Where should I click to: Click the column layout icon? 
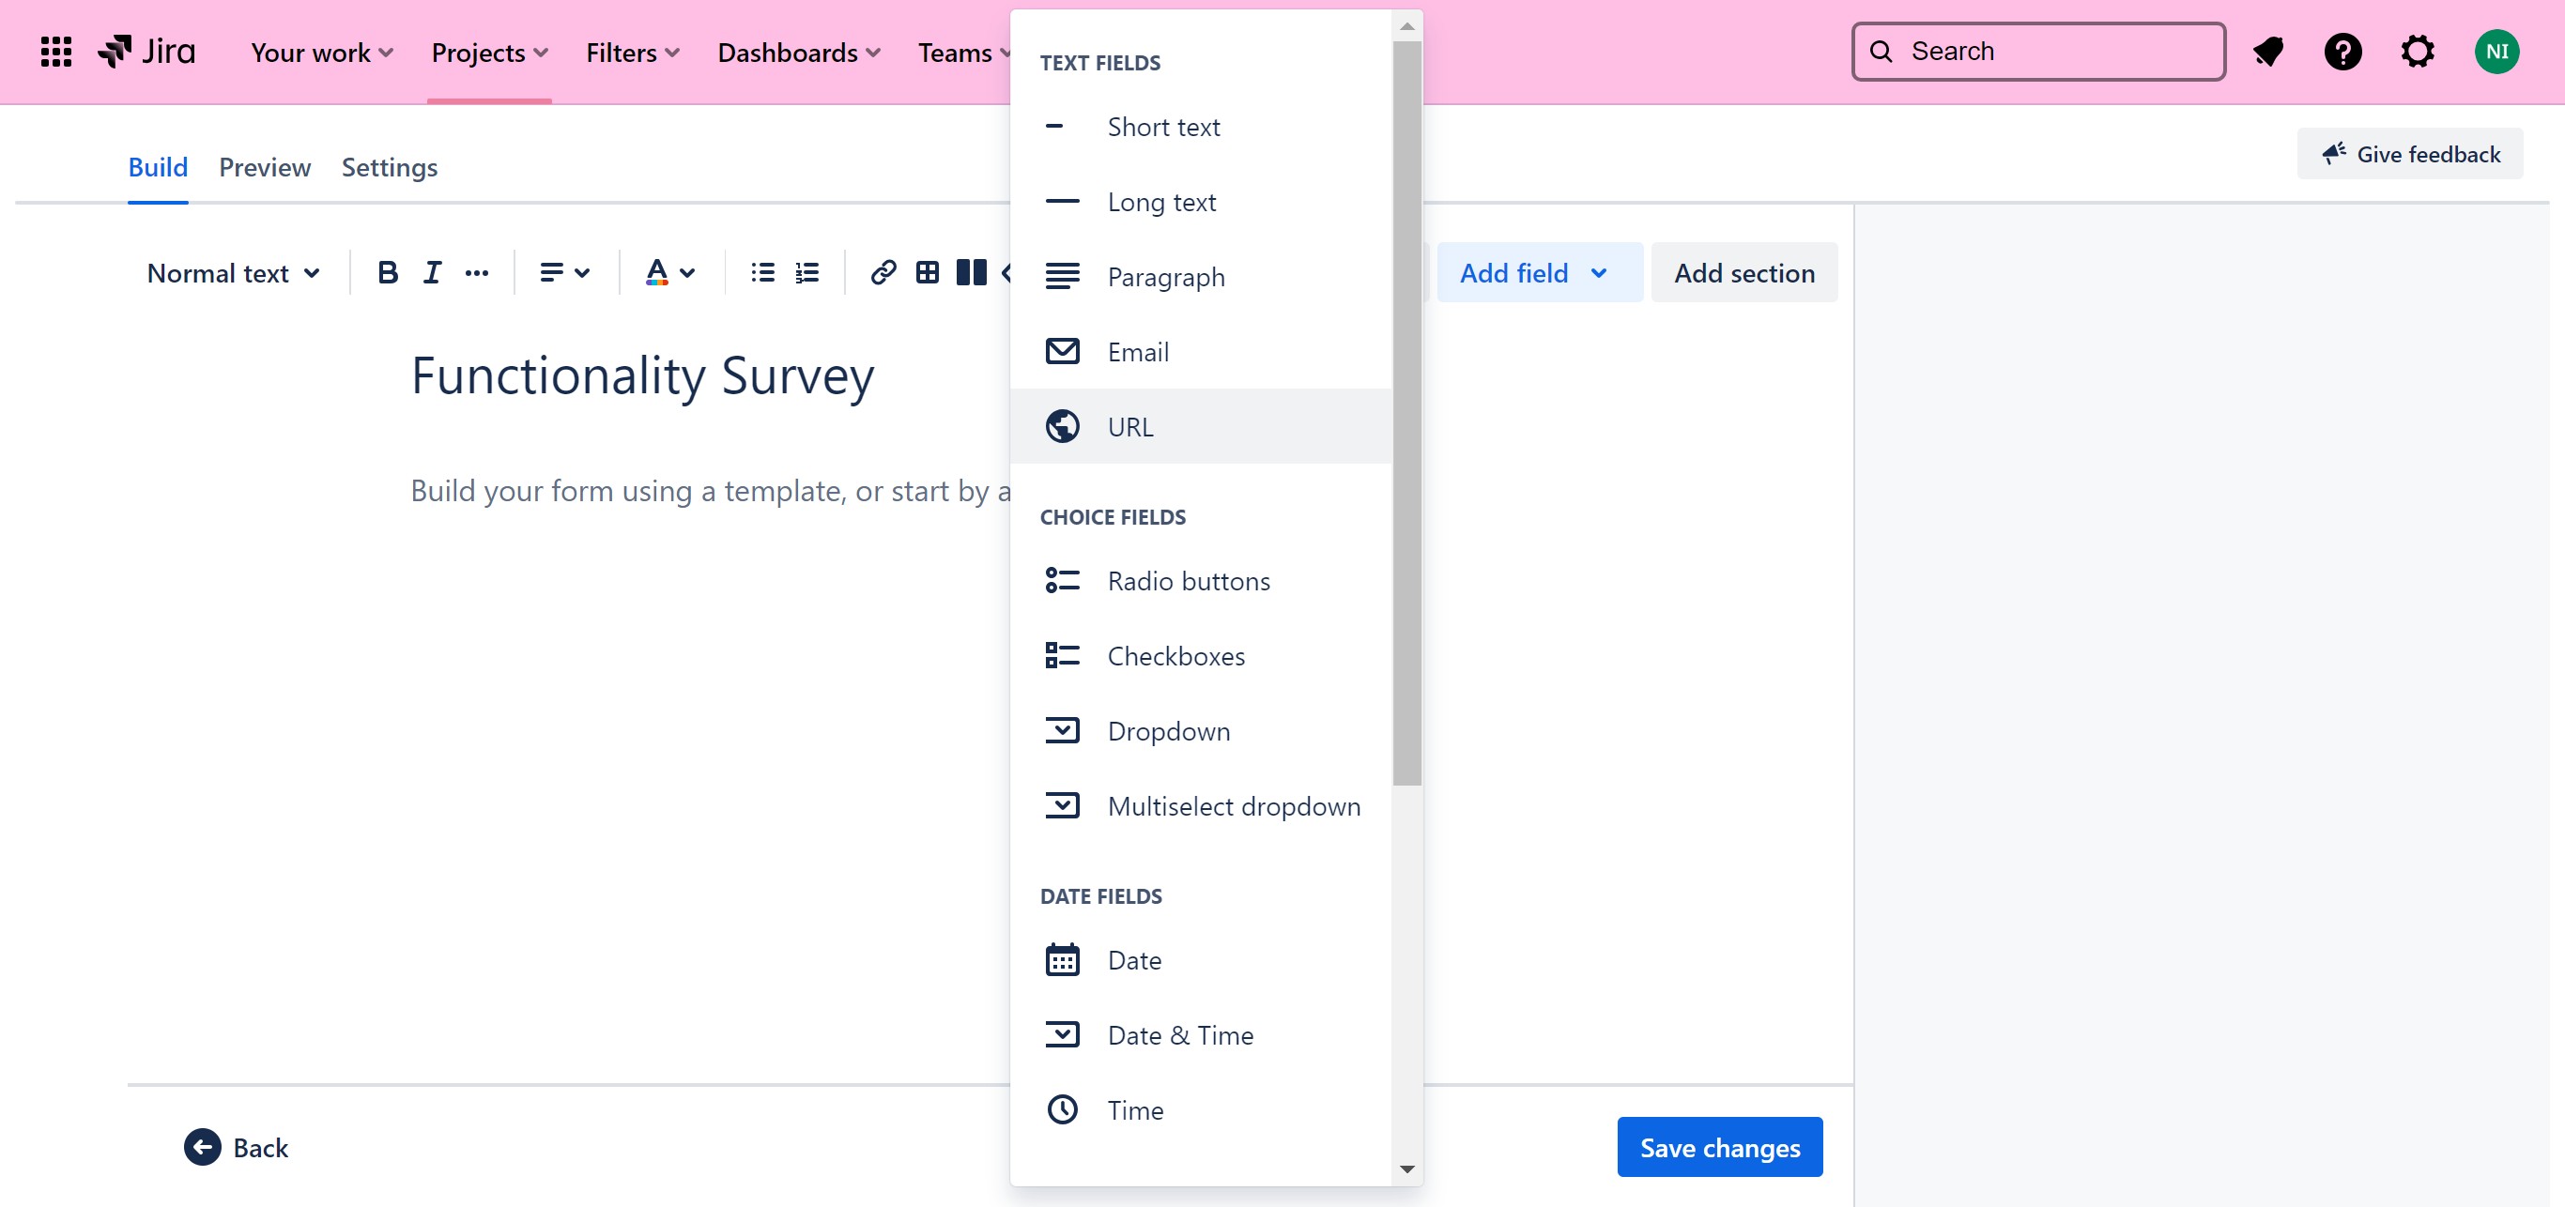click(x=971, y=272)
